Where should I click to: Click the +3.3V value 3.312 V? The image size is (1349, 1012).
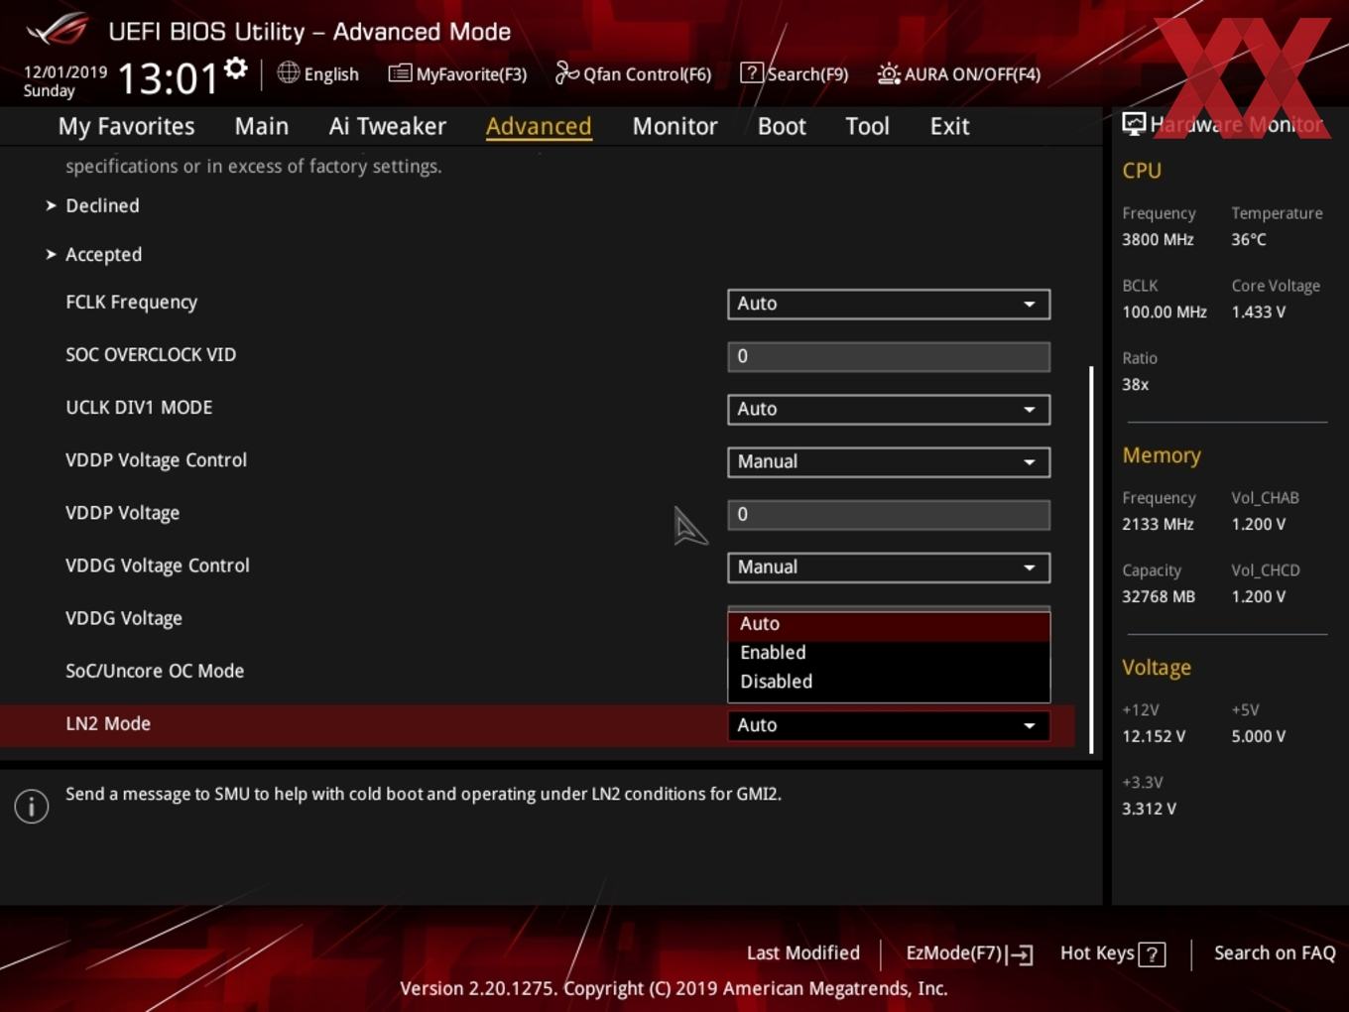coord(1149,809)
